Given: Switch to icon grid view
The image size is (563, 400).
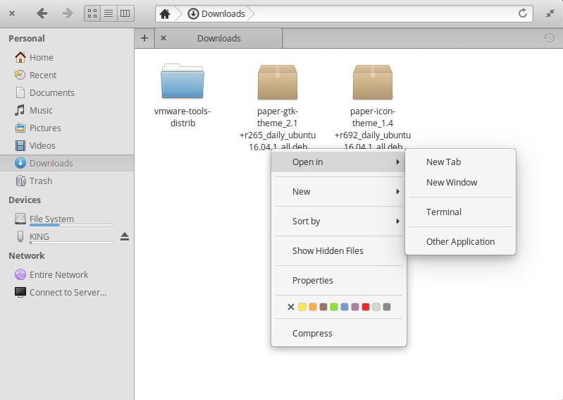Looking at the screenshot, I should coord(92,13).
